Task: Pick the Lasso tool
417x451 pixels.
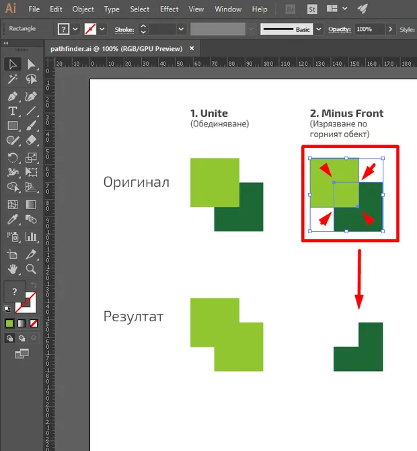Action: click(31, 79)
